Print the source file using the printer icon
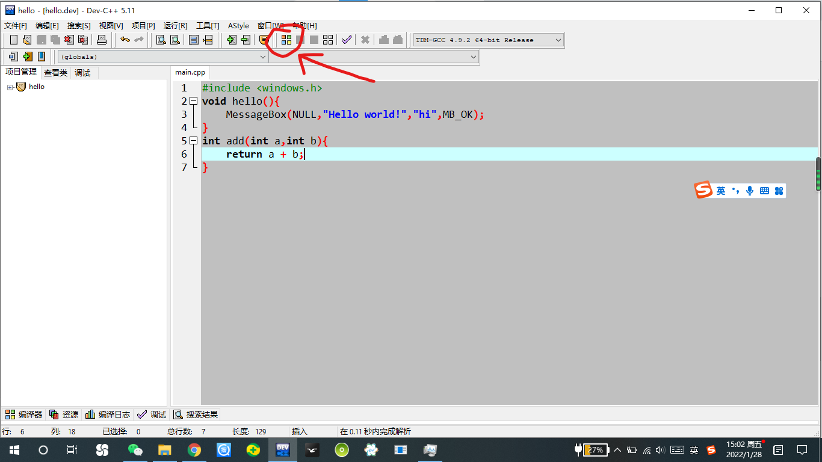This screenshot has width=822, height=462. click(x=102, y=40)
